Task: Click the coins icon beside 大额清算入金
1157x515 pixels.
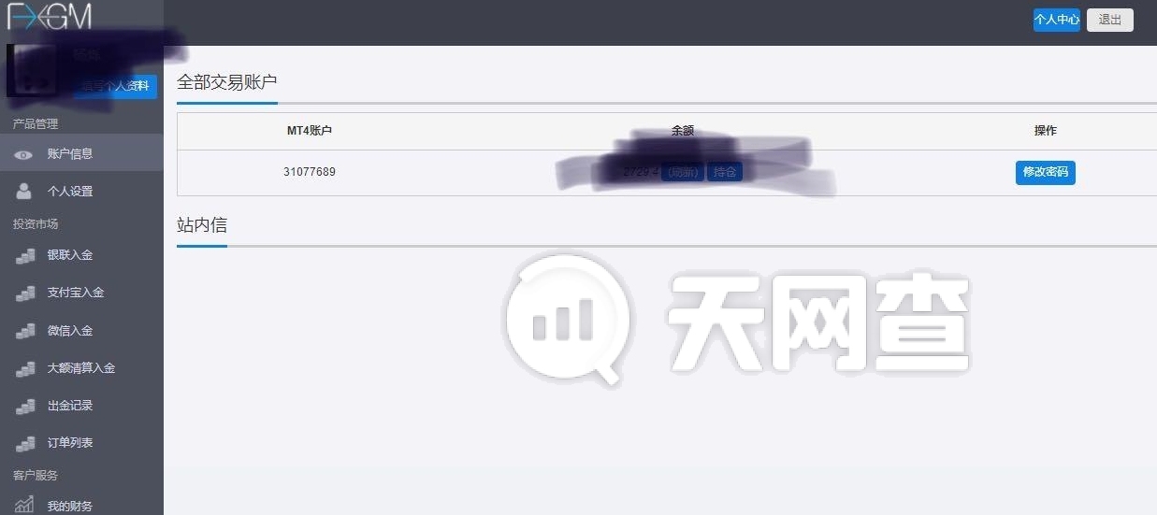Action: tap(25, 368)
